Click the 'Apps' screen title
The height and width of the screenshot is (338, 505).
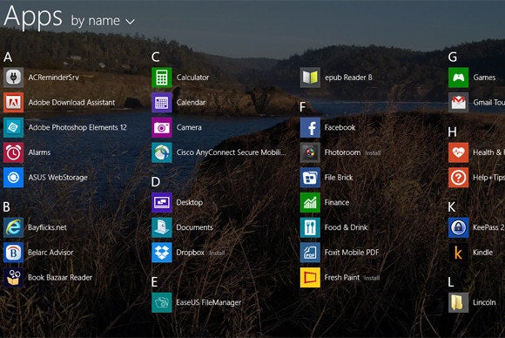point(33,17)
